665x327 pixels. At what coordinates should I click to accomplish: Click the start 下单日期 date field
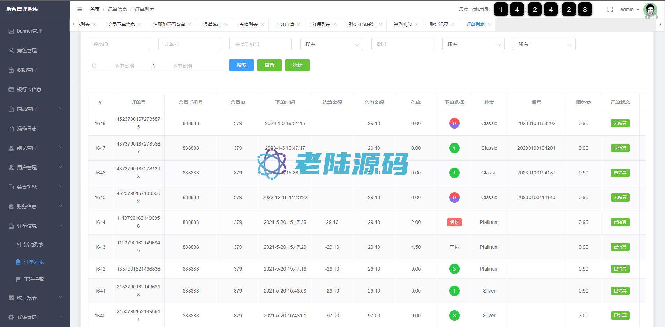(124, 66)
